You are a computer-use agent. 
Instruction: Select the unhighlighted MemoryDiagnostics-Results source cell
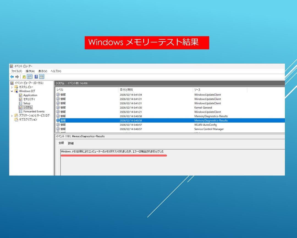pyautogui.click(x=211, y=116)
